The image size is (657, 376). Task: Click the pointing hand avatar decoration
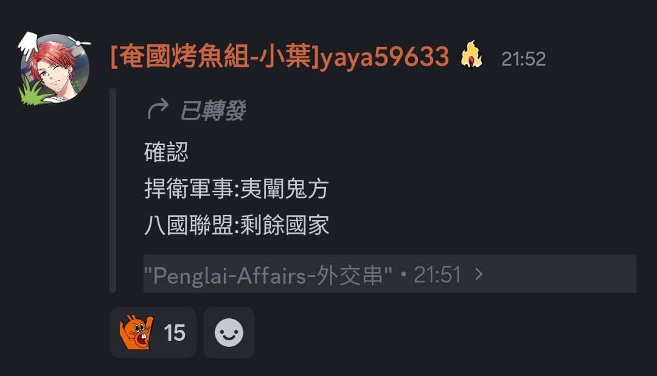click(x=29, y=46)
